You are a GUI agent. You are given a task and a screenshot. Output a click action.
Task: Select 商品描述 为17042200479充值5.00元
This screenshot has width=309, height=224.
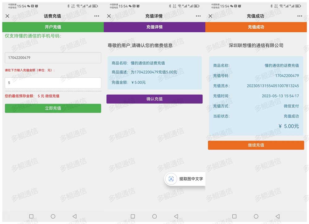tap(144, 72)
